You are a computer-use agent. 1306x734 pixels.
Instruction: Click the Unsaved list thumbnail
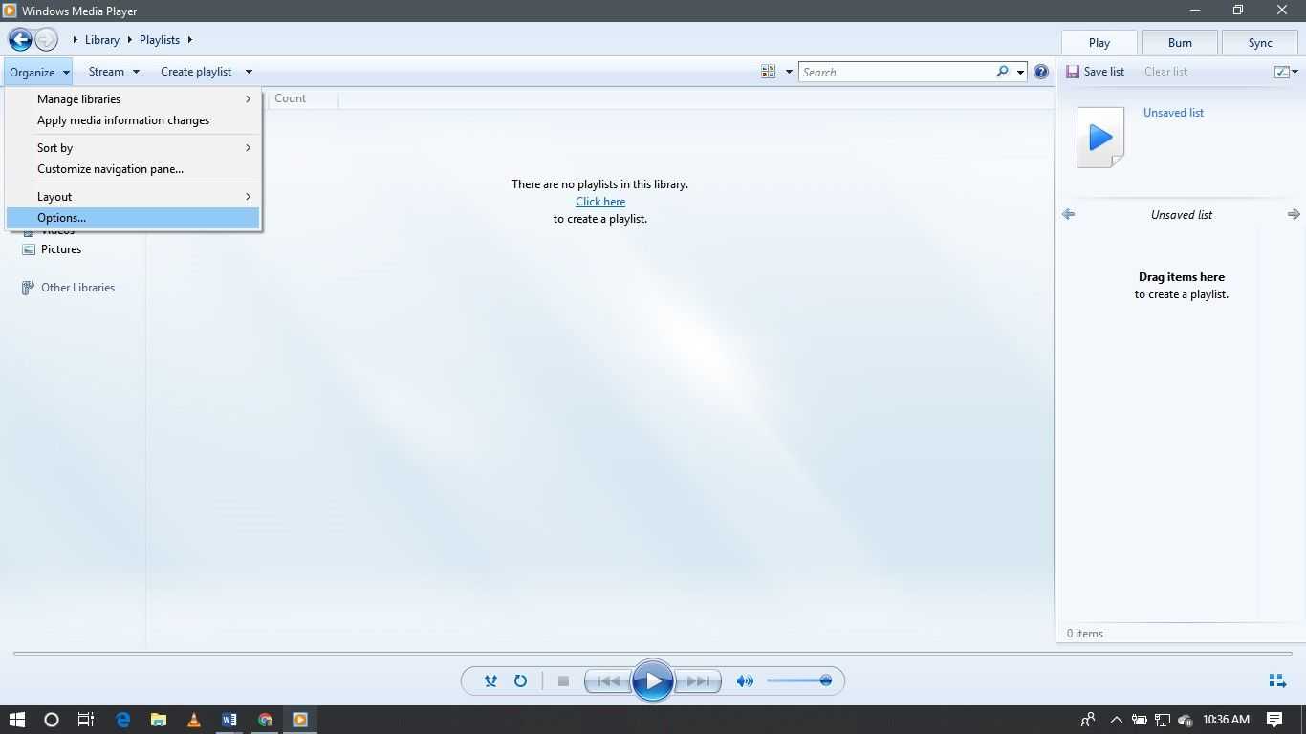(x=1100, y=138)
